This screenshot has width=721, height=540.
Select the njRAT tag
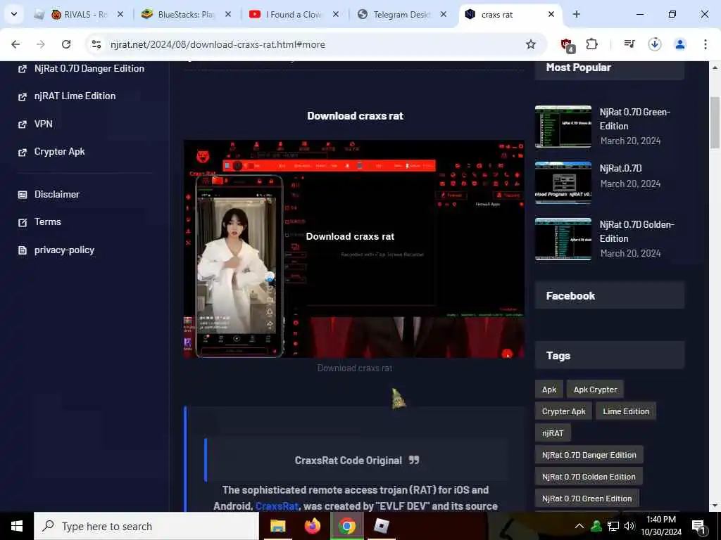click(x=553, y=433)
